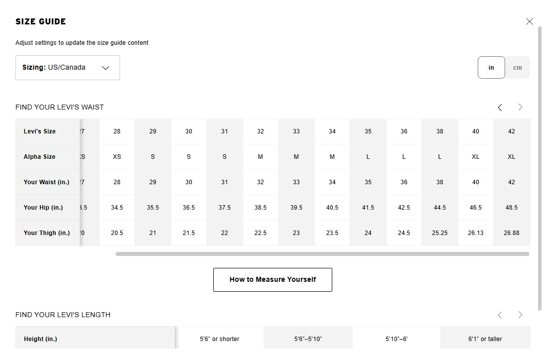Image resolution: width=546 pixels, height=357 pixels.
Task: Switch units to inches
Action: point(491,68)
